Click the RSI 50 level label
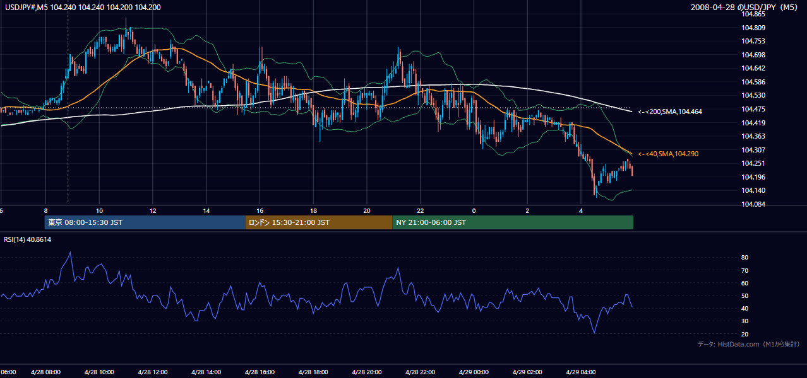 pos(745,295)
